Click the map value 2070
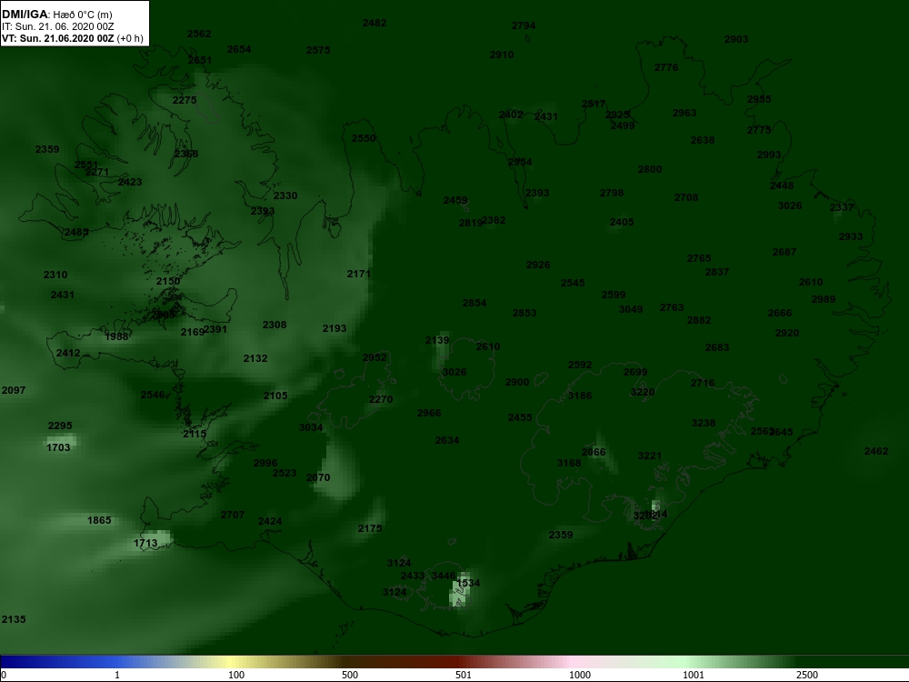The width and height of the screenshot is (909, 682). tap(317, 478)
